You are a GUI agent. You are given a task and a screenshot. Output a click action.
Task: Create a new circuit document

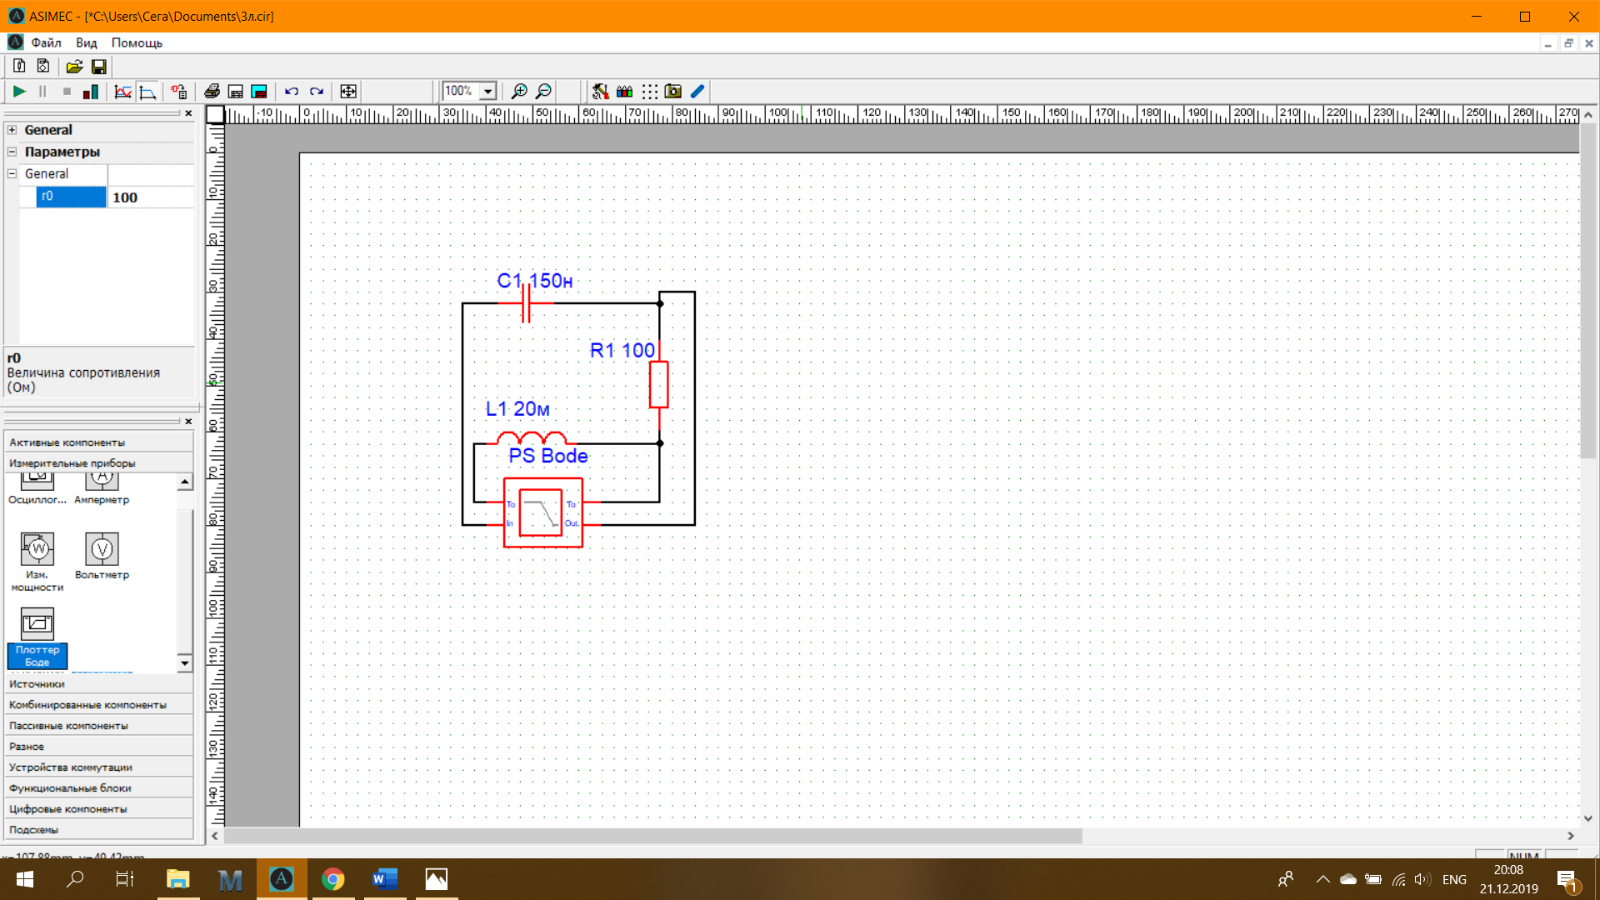pyautogui.click(x=19, y=67)
